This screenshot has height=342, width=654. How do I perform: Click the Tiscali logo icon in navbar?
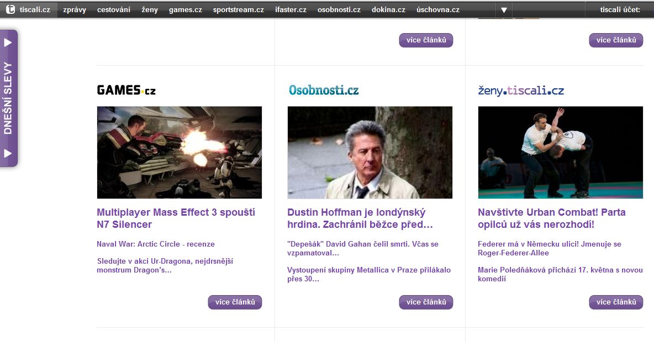pyautogui.click(x=10, y=9)
